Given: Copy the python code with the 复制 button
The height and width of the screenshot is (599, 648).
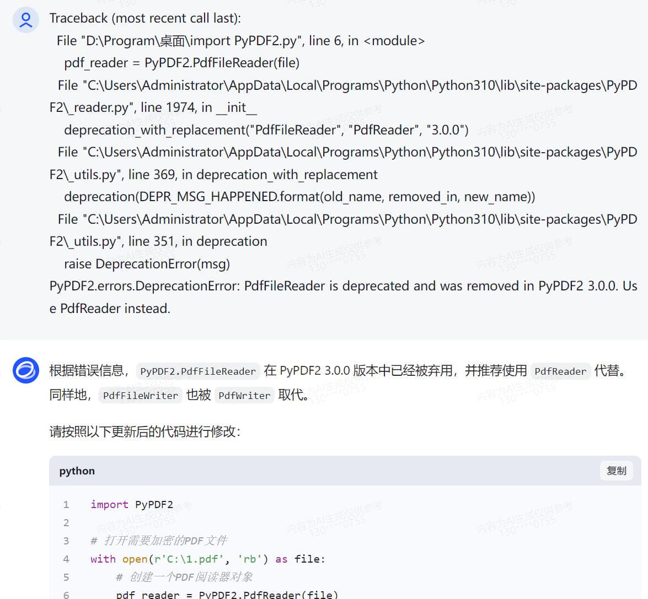Looking at the screenshot, I should pyautogui.click(x=616, y=471).
